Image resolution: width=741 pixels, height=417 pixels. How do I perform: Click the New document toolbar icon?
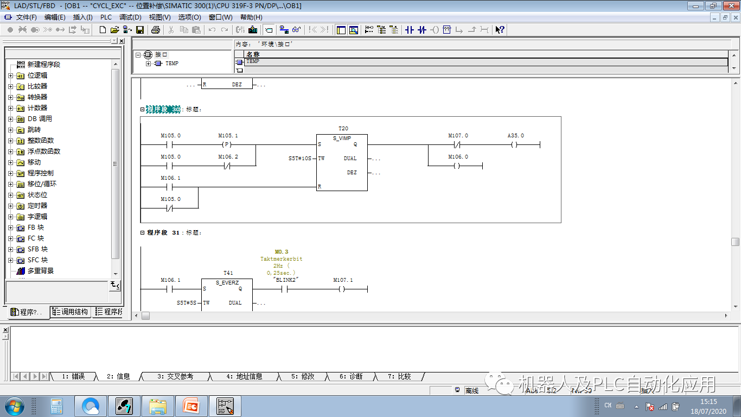[103, 30]
